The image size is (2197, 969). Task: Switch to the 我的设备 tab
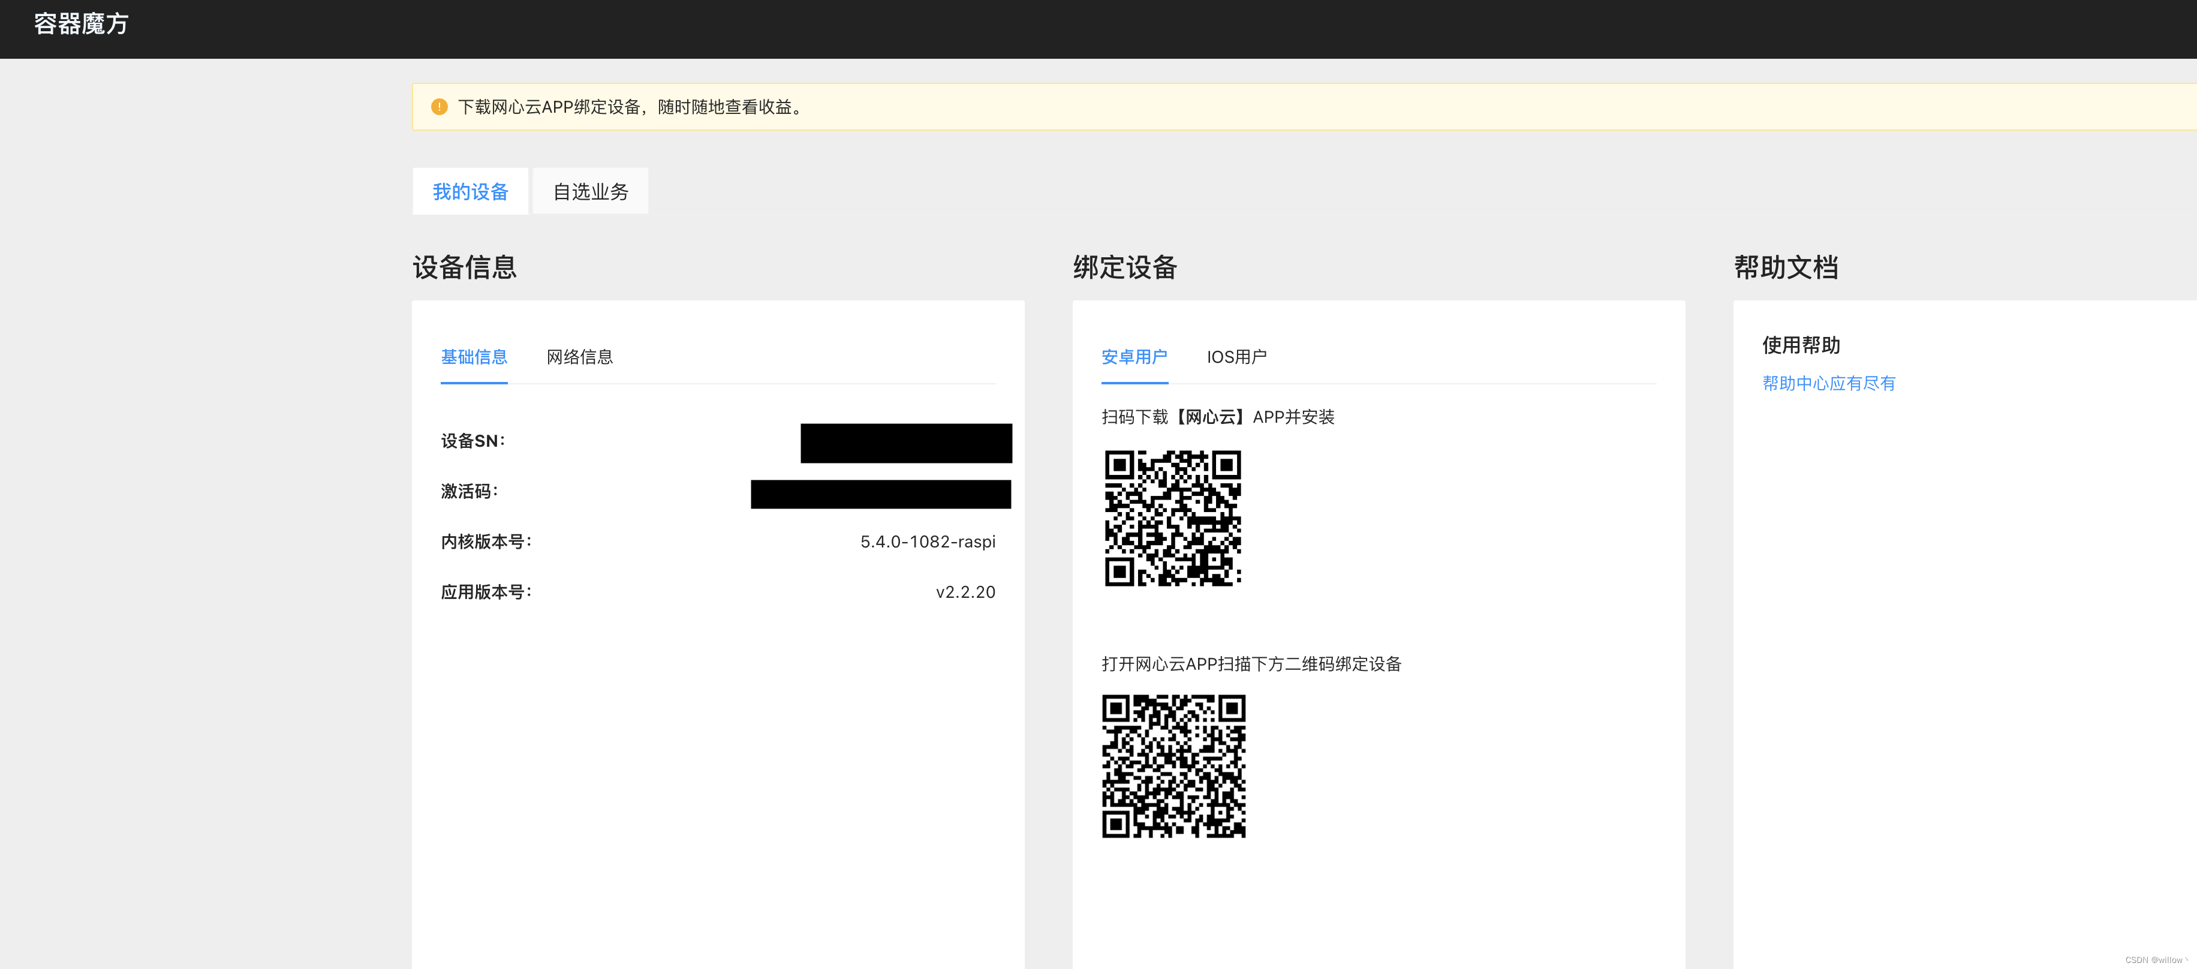(470, 191)
